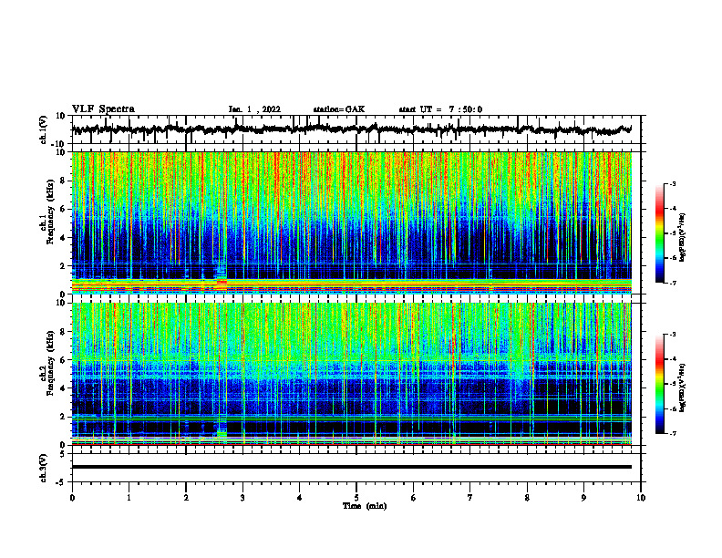The width and height of the screenshot is (722, 558).
Task: Click the ch.1 spectrogram color scale bar
Action: [659, 233]
